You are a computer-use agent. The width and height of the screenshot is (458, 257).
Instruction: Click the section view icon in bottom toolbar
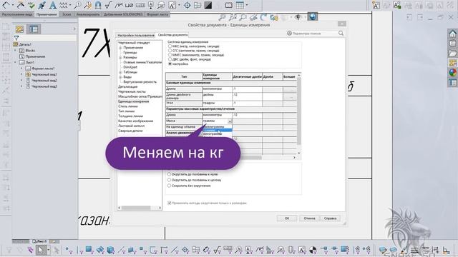[x=313, y=250]
